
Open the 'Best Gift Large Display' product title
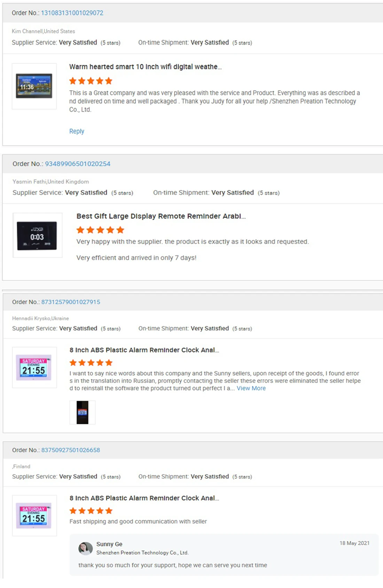[161, 216]
